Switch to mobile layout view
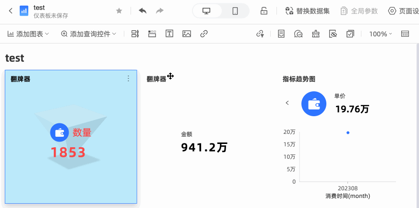The height and width of the screenshot is (208, 419). 235,11
